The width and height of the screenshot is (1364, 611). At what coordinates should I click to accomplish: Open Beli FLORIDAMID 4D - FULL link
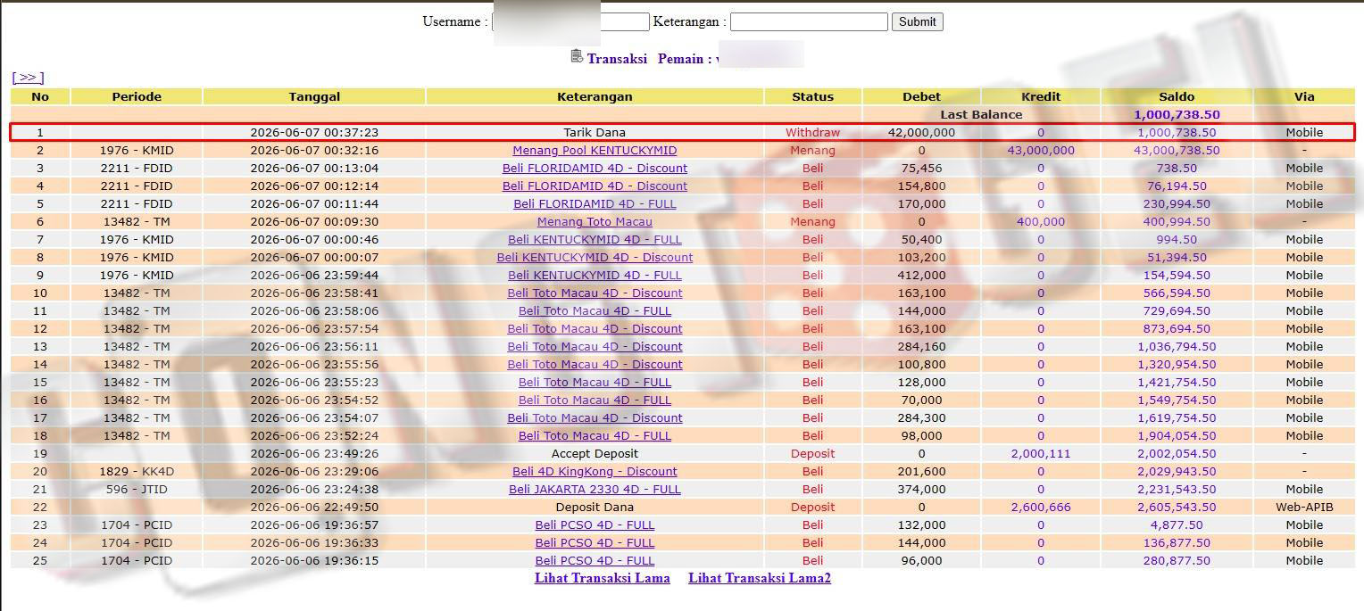coord(595,203)
